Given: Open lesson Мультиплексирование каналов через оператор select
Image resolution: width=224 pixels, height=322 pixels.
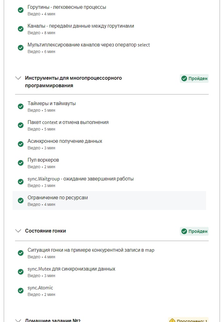Looking at the screenshot, I should tap(89, 45).
